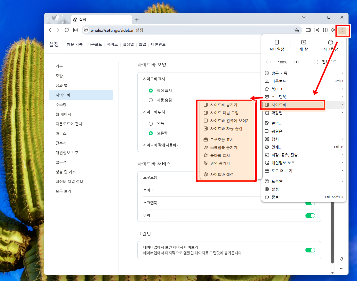Image resolution: width=357 pixels, height=281 pixels.
Task: Enter full screen mode from the menu
Action: 325,62
